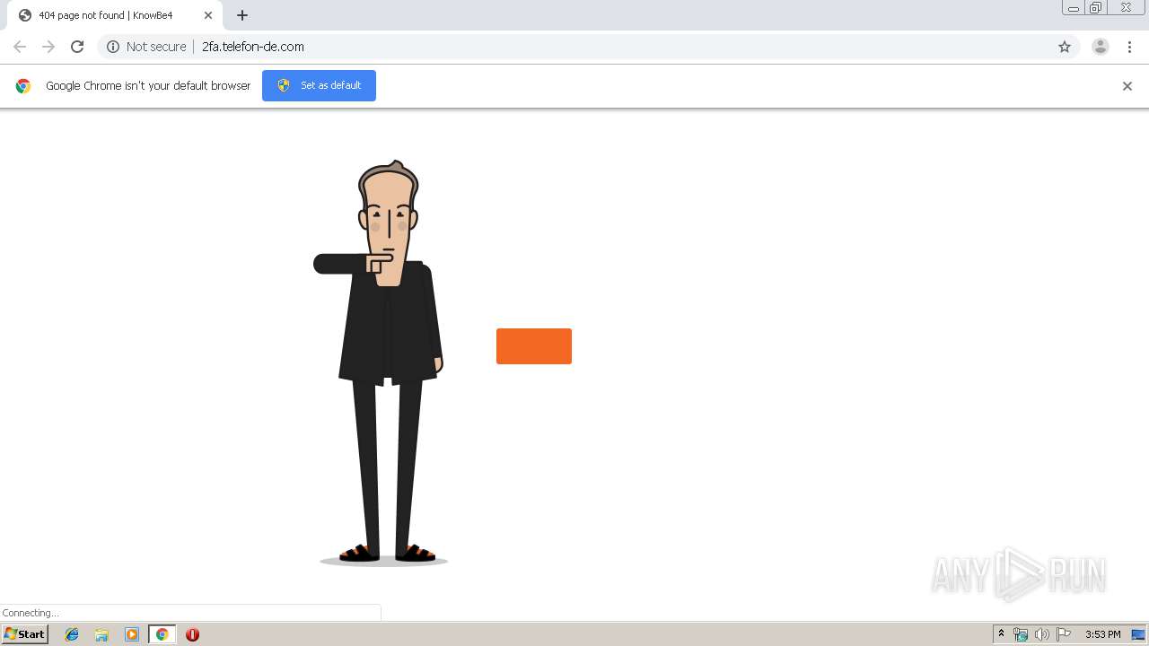
Task: Close the Chrome window
Action: [1126, 8]
